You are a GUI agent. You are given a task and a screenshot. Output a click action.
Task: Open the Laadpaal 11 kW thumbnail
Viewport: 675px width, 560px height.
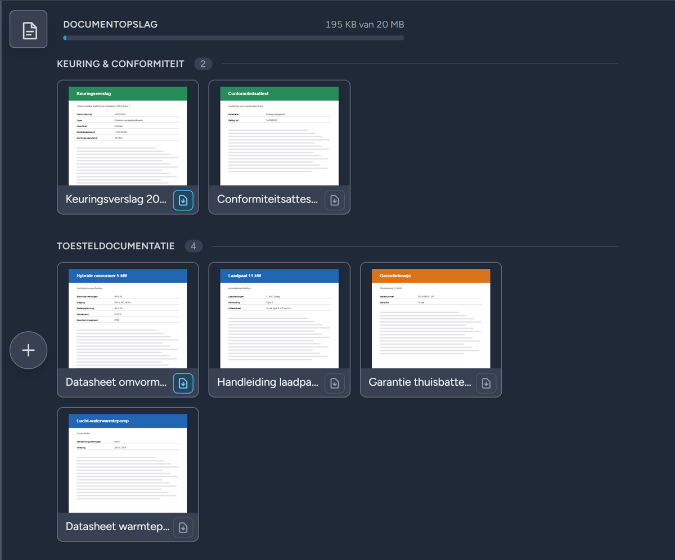[x=280, y=318]
